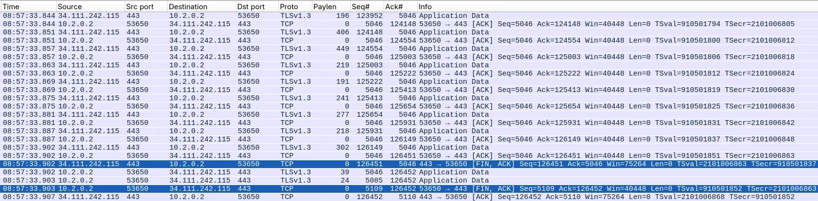Select the ACK packet with Ack=124148

[409, 24]
